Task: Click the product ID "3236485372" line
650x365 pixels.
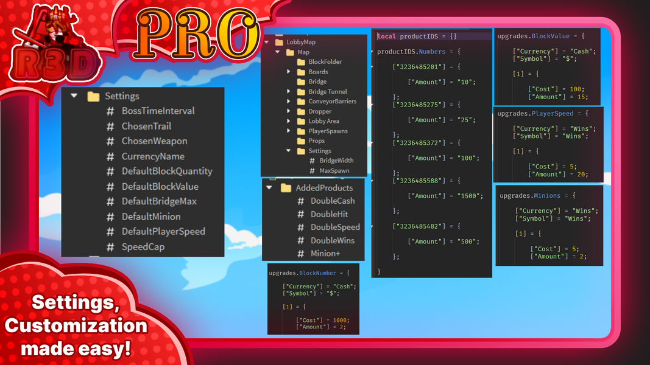Action: point(426,143)
